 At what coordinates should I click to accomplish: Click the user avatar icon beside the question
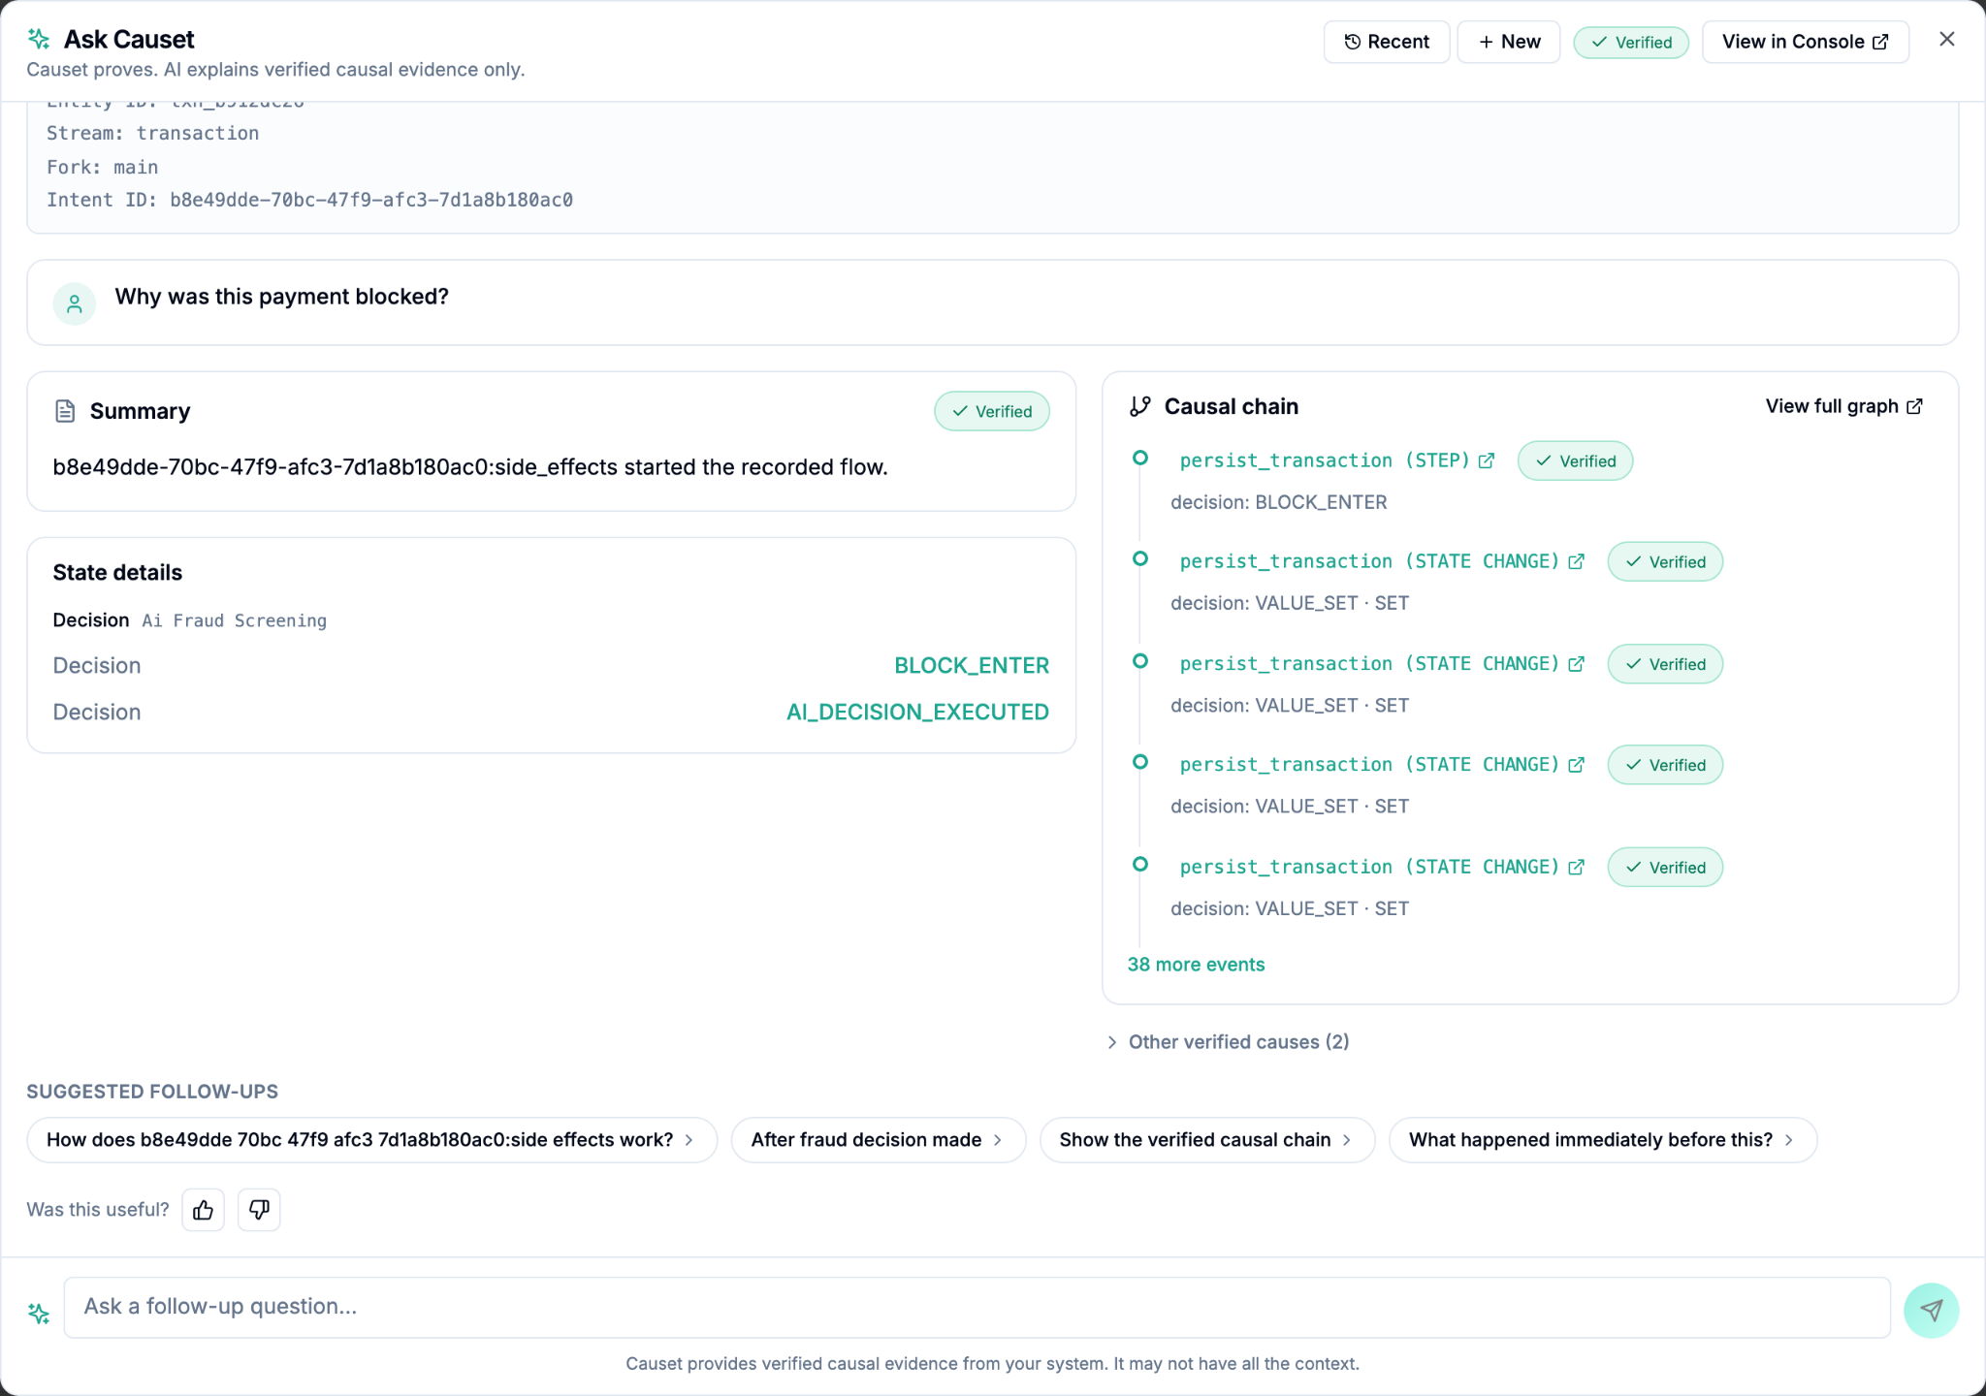(75, 303)
